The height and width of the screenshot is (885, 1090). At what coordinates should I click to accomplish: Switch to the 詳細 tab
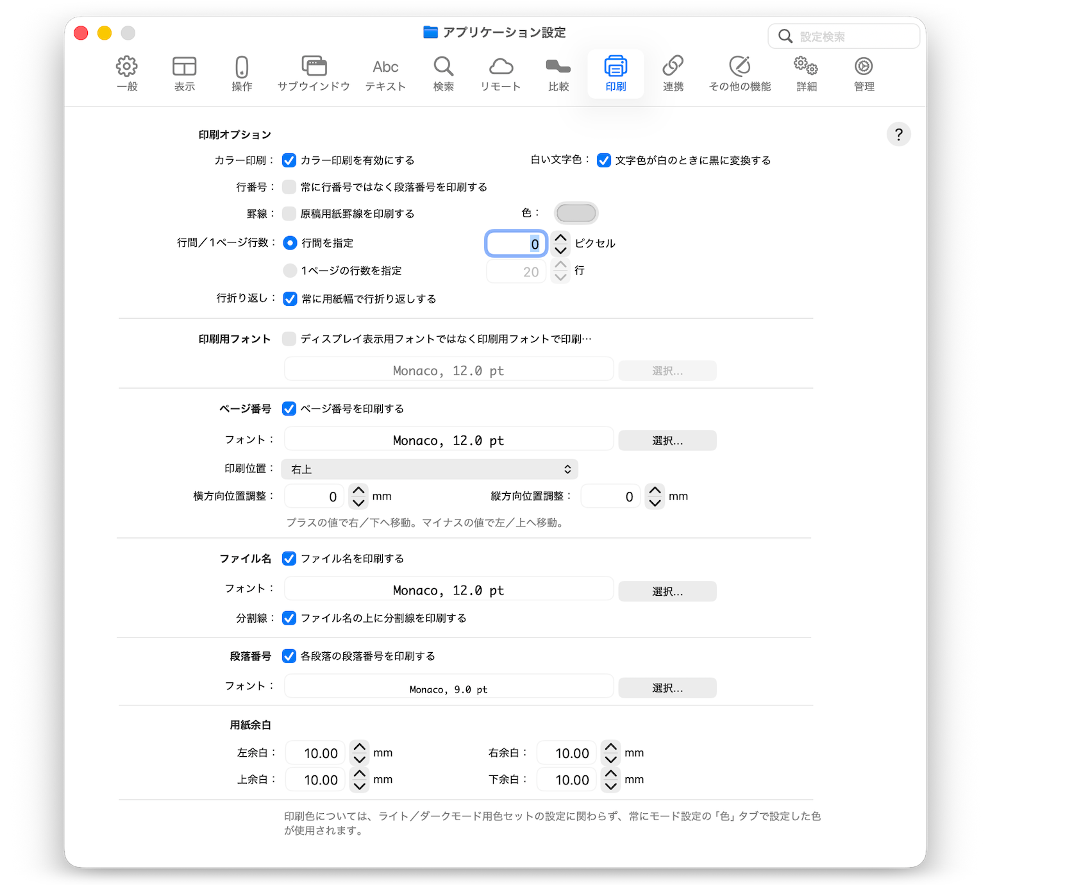click(806, 73)
